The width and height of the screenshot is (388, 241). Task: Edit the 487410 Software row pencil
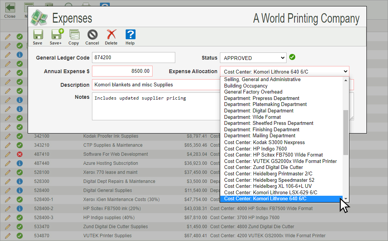point(8,154)
